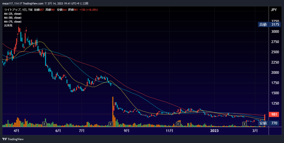Click the earnings E marker in November

[178, 124]
